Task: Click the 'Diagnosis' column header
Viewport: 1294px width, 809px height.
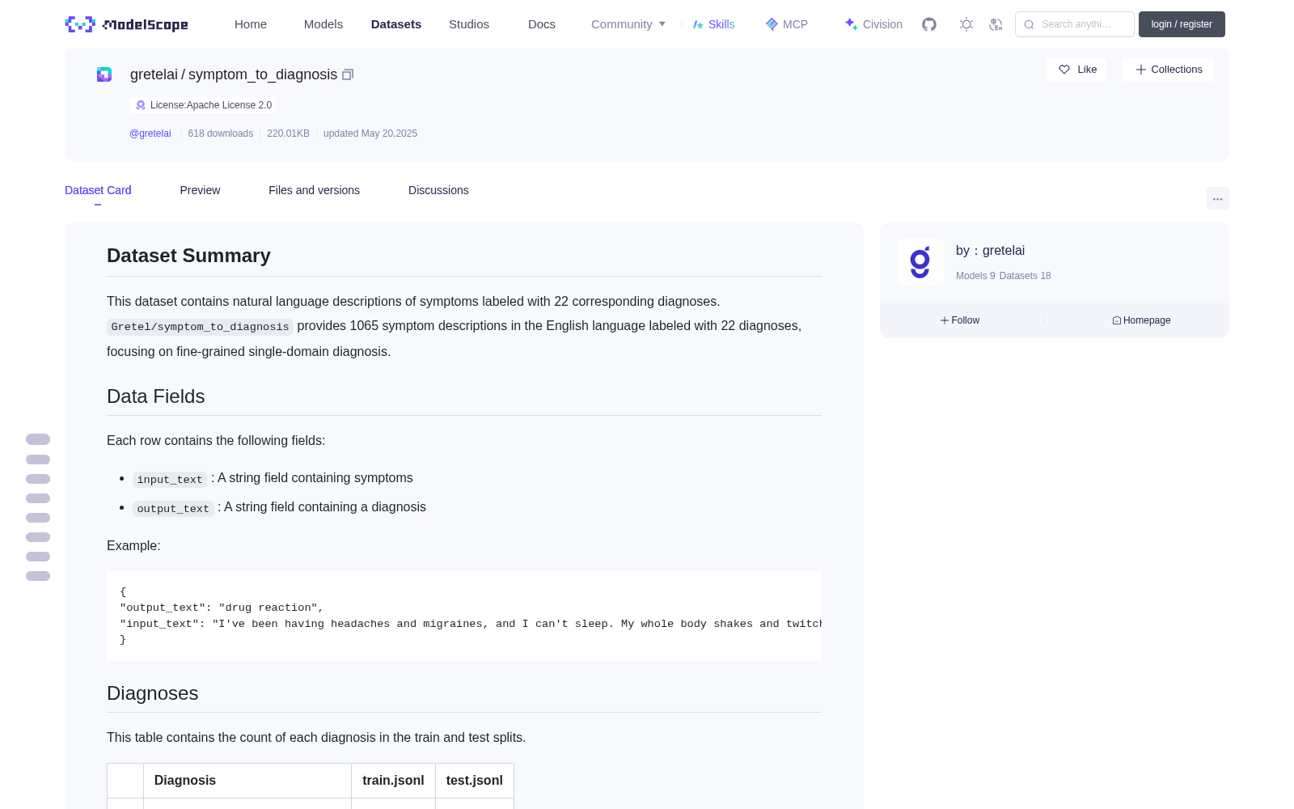Action: point(247,781)
